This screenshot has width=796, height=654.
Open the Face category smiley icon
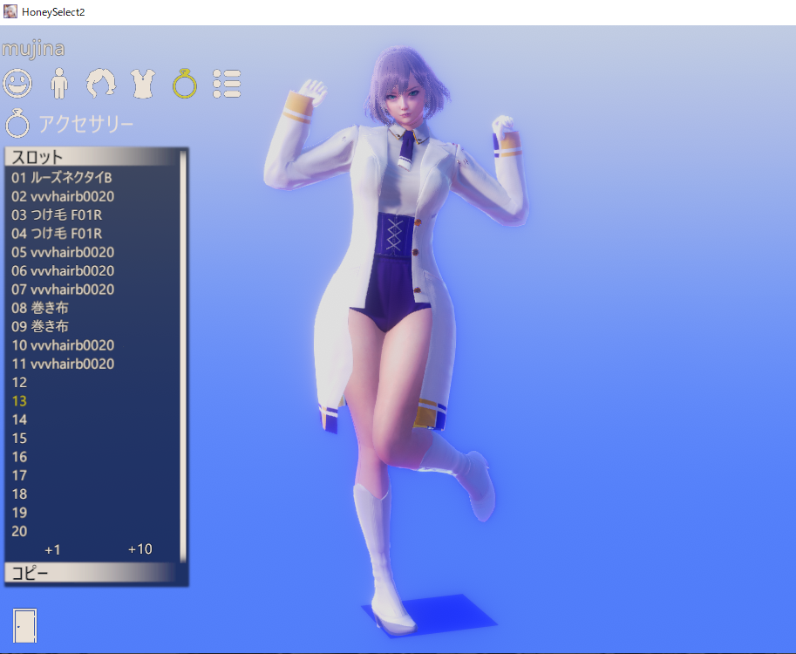pos(17,84)
